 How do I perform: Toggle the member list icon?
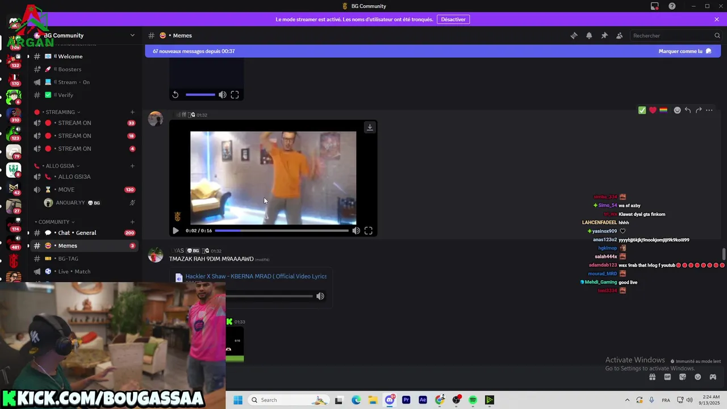tap(620, 35)
